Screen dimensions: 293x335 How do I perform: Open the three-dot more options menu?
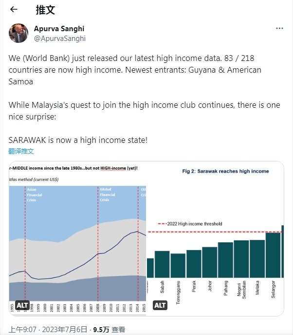point(279,29)
